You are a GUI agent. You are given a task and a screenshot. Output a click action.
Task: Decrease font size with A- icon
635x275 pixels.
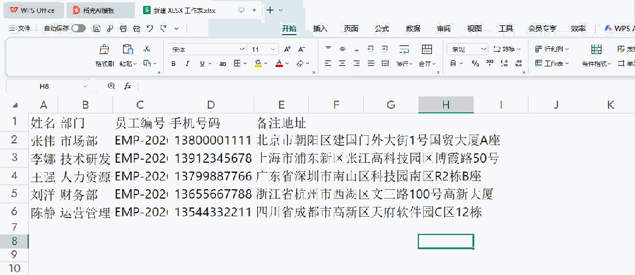click(x=301, y=49)
